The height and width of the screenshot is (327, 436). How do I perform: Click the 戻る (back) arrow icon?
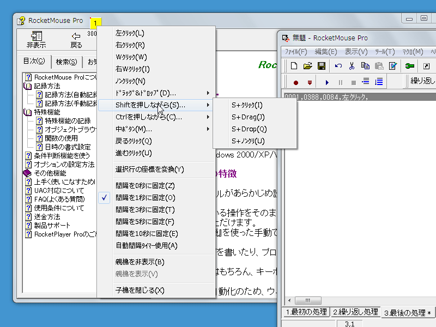tap(76, 40)
